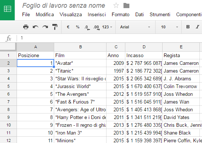Select the 'Shane Black' cell
Screen dimensions: 202x143
tap(181, 133)
